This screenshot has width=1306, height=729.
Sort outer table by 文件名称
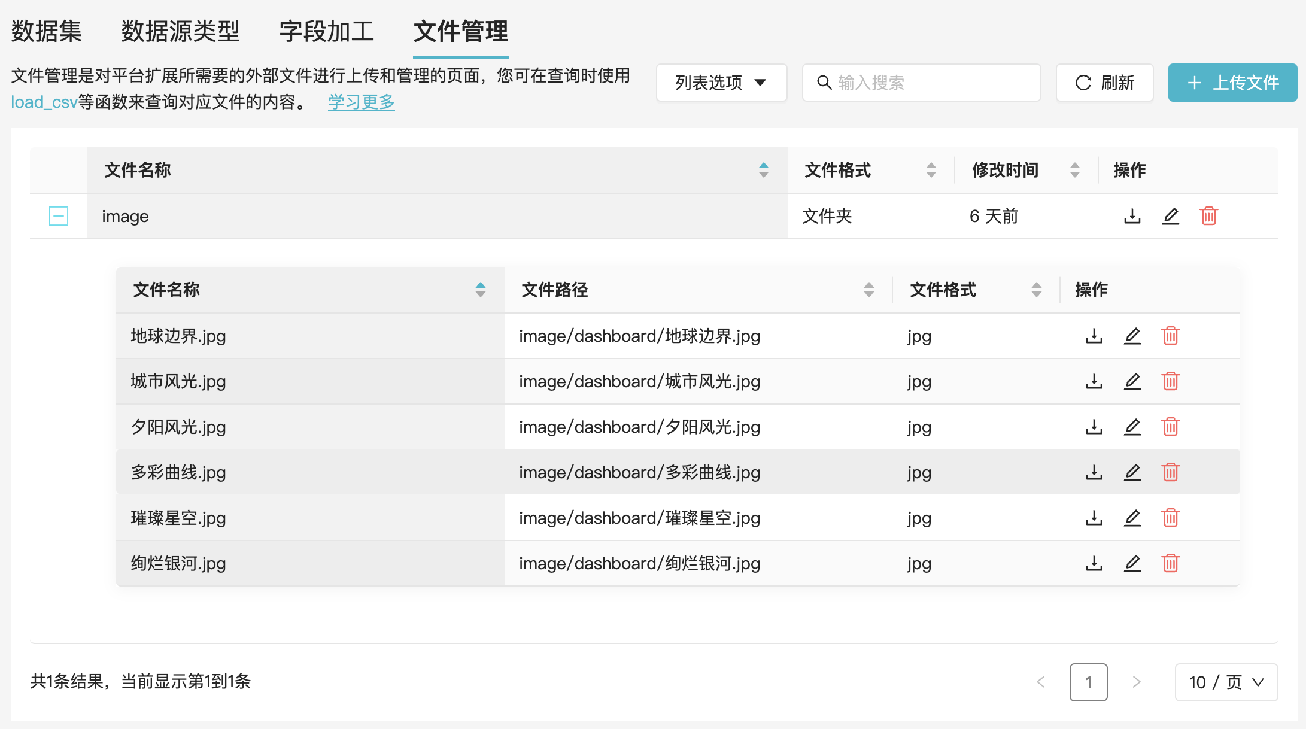(763, 170)
